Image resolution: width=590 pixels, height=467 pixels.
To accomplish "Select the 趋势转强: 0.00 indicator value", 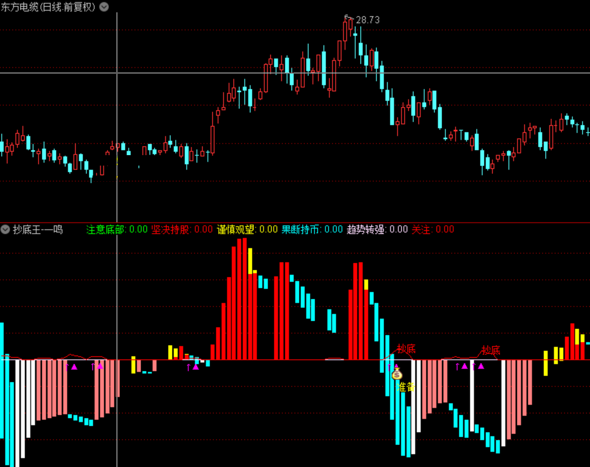I will click(377, 229).
